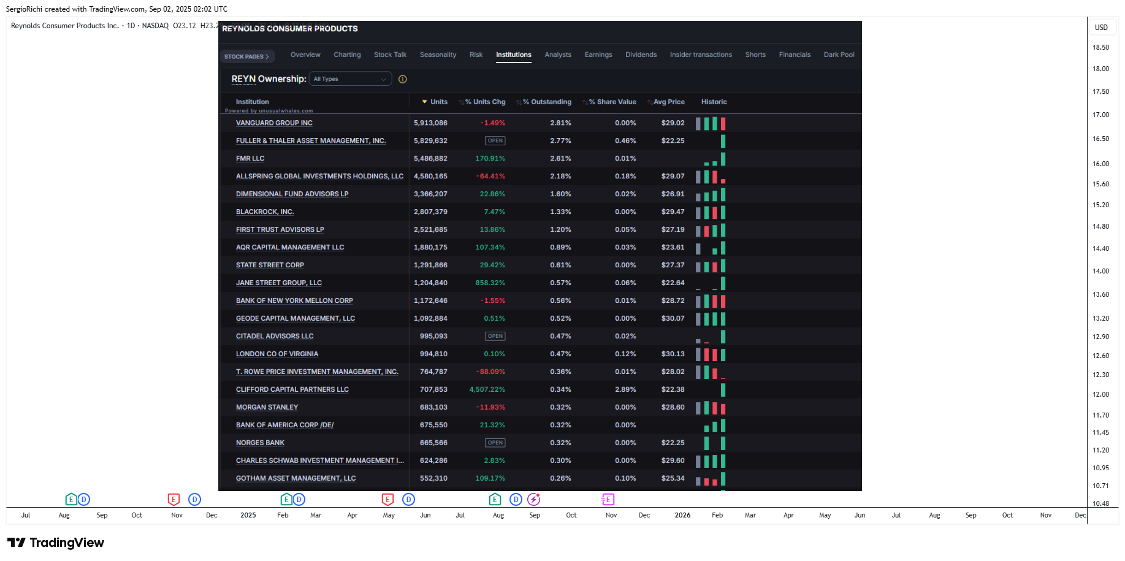Click the TradingView logo
This screenshot has height=561, width=1125.
pyautogui.click(x=56, y=543)
